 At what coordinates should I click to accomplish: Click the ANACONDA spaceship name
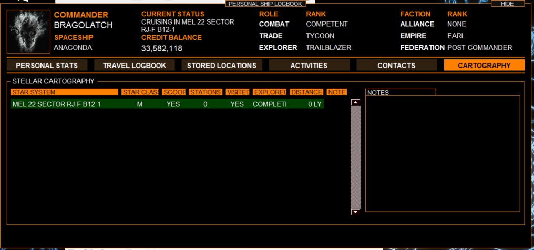tap(73, 48)
